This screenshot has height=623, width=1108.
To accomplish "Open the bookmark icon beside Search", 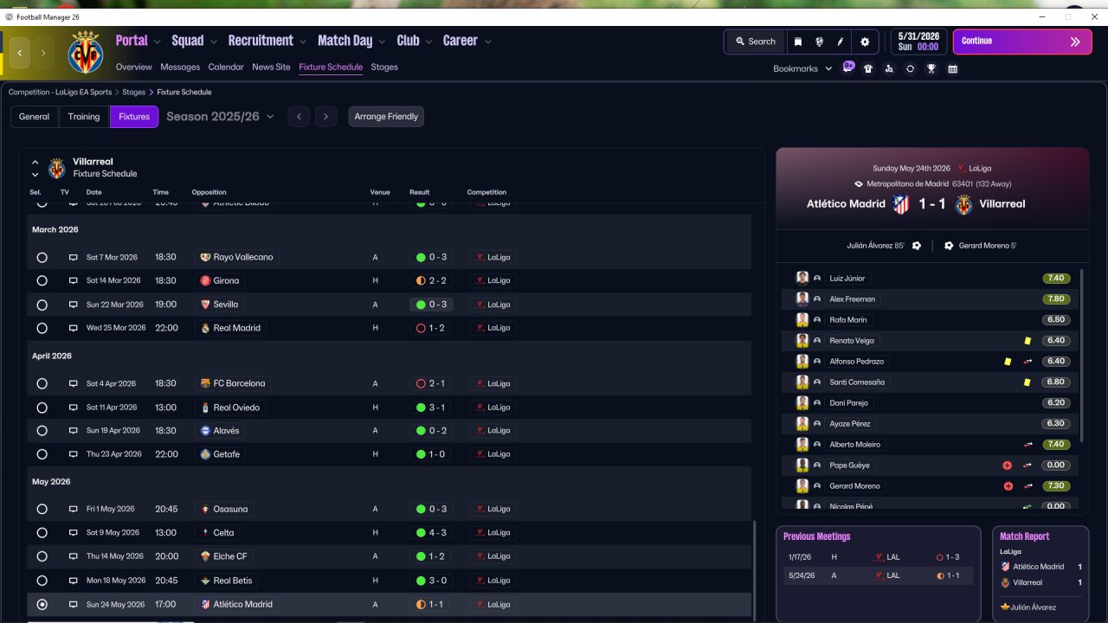I will 798,42.
